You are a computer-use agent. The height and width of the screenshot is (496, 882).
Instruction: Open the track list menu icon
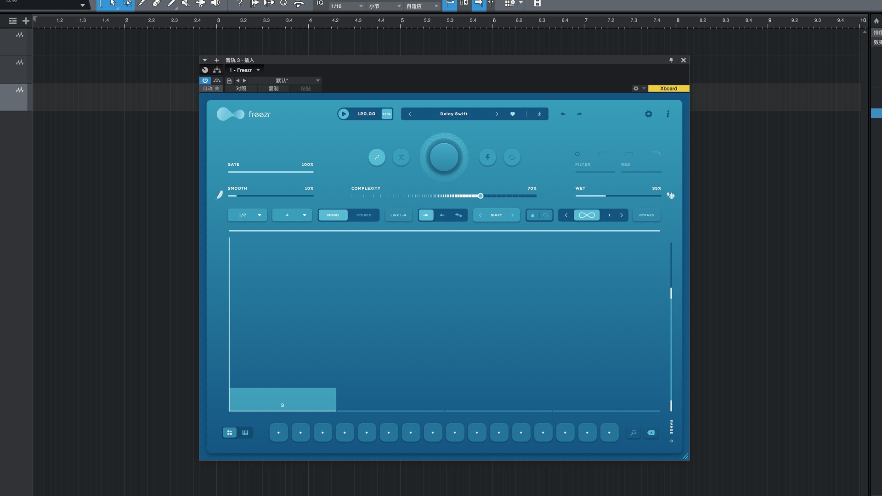pos(13,21)
